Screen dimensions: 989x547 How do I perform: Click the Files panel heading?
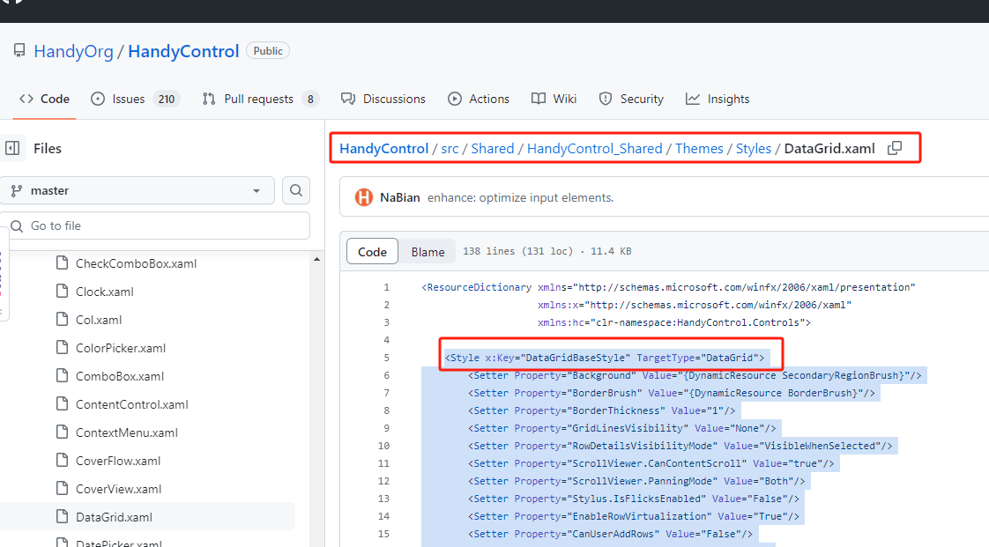click(48, 148)
